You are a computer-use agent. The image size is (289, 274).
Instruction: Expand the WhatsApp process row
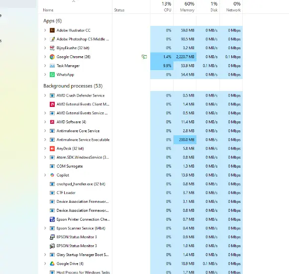click(x=45, y=75)
